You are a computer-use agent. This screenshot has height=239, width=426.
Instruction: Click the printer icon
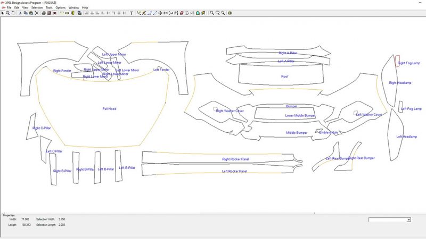(x=44, y=13)
